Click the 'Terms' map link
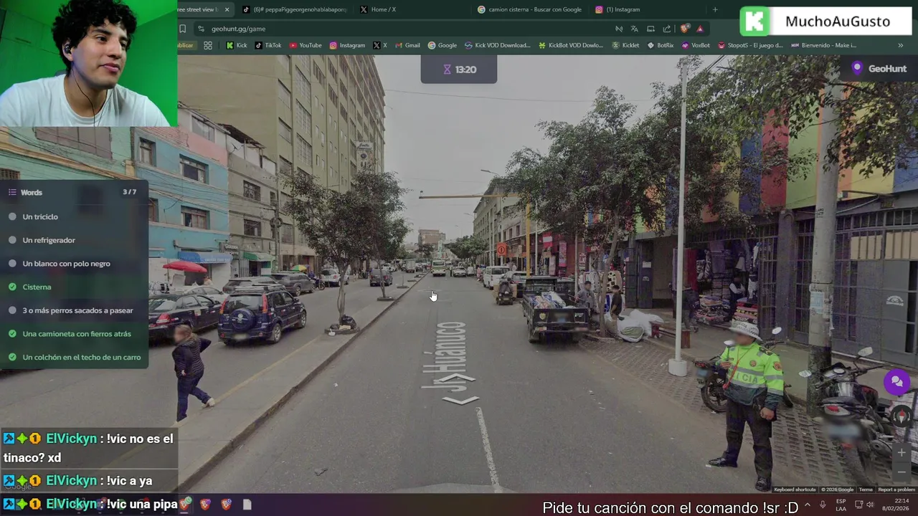918x516 pixels. [x=866, y=489]
